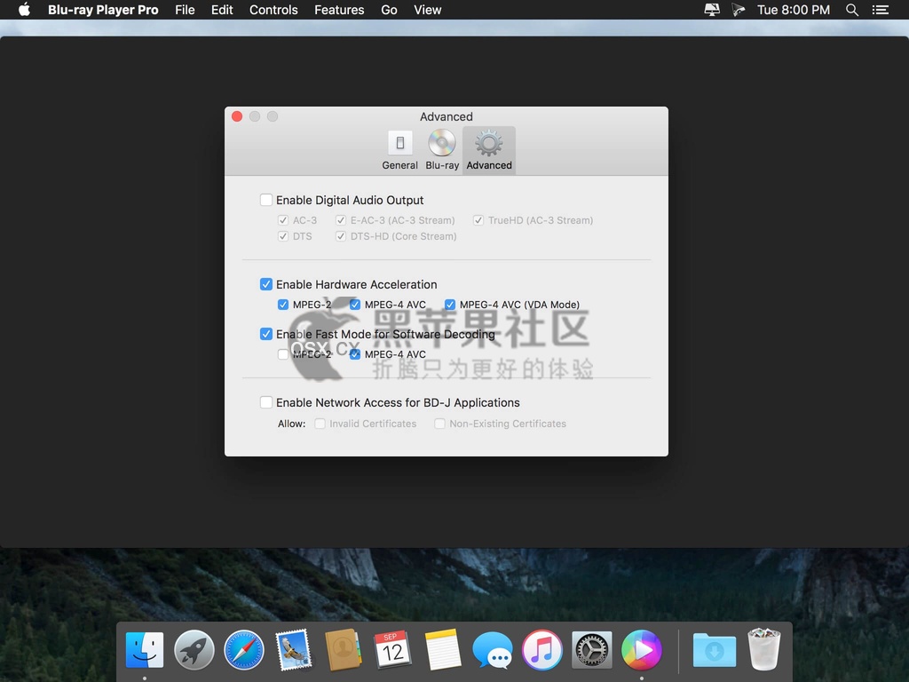
Task: Switch to the Blu-ray preferences tab
Action: [442, 150]
